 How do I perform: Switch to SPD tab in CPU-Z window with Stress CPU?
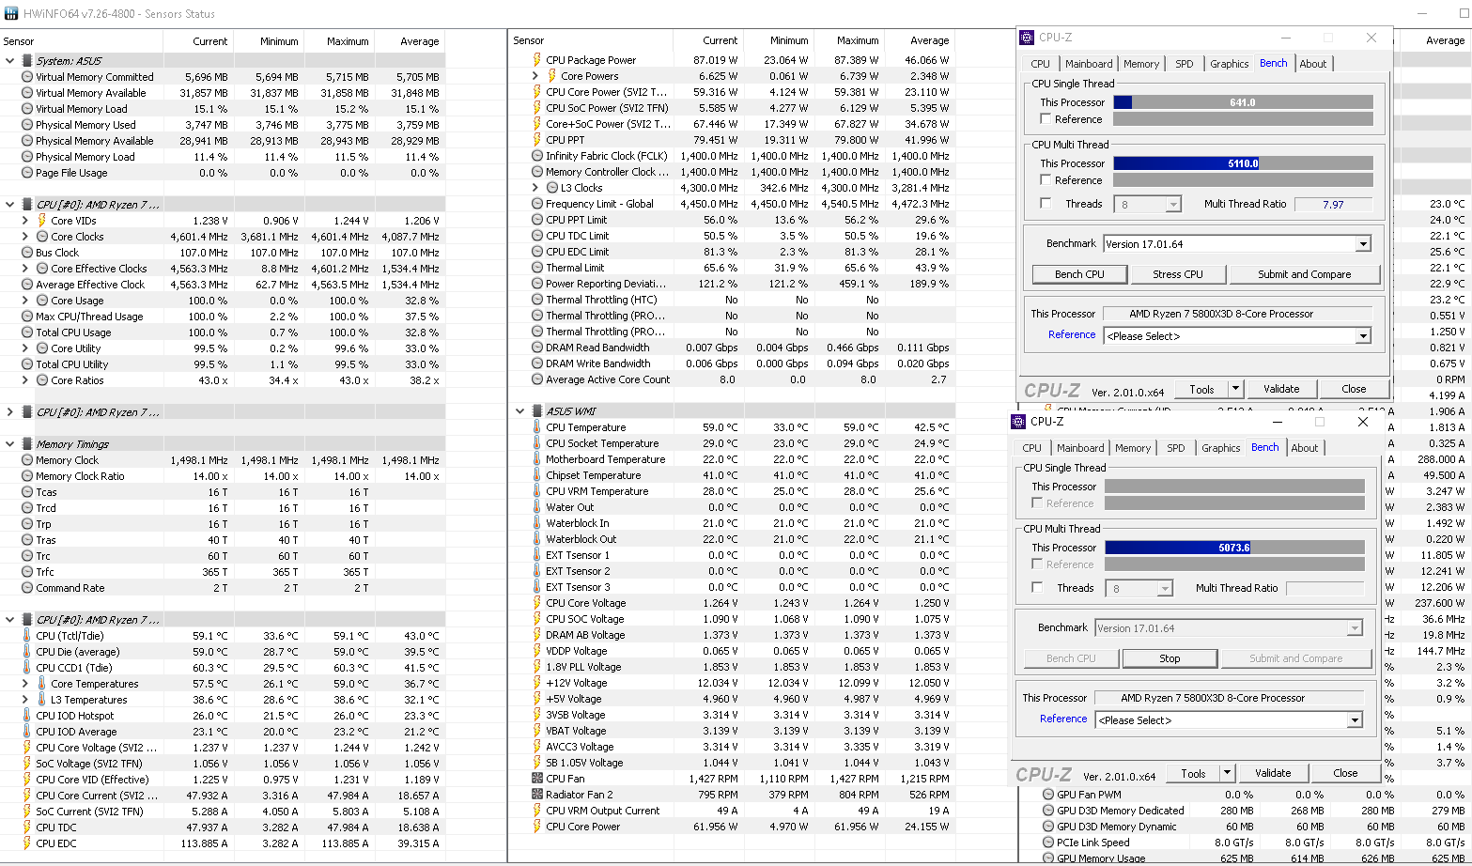click(1185, 64)
